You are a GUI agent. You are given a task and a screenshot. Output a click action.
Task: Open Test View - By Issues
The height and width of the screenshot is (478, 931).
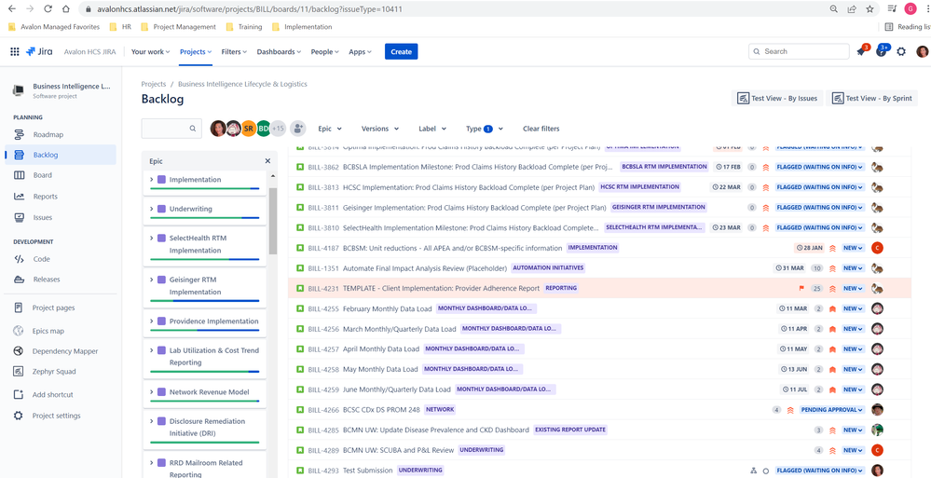click(777, 99)
